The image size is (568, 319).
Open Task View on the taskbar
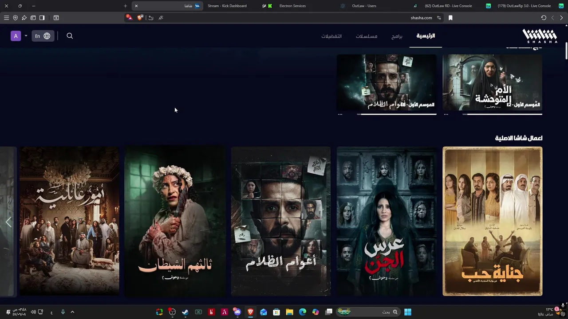(329, 312)
